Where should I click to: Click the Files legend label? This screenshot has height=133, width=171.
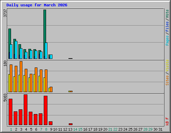coord(167,27)
